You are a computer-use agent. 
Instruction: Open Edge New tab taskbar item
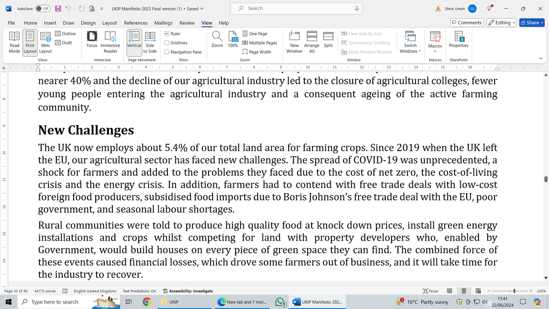point(241,302)
